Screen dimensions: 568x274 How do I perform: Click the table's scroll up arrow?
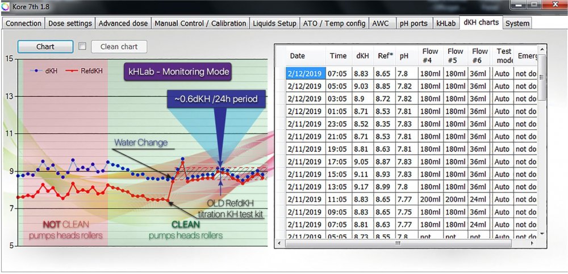point(542,50)
